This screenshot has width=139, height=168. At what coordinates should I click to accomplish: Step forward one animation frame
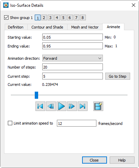tap(72, 106)
